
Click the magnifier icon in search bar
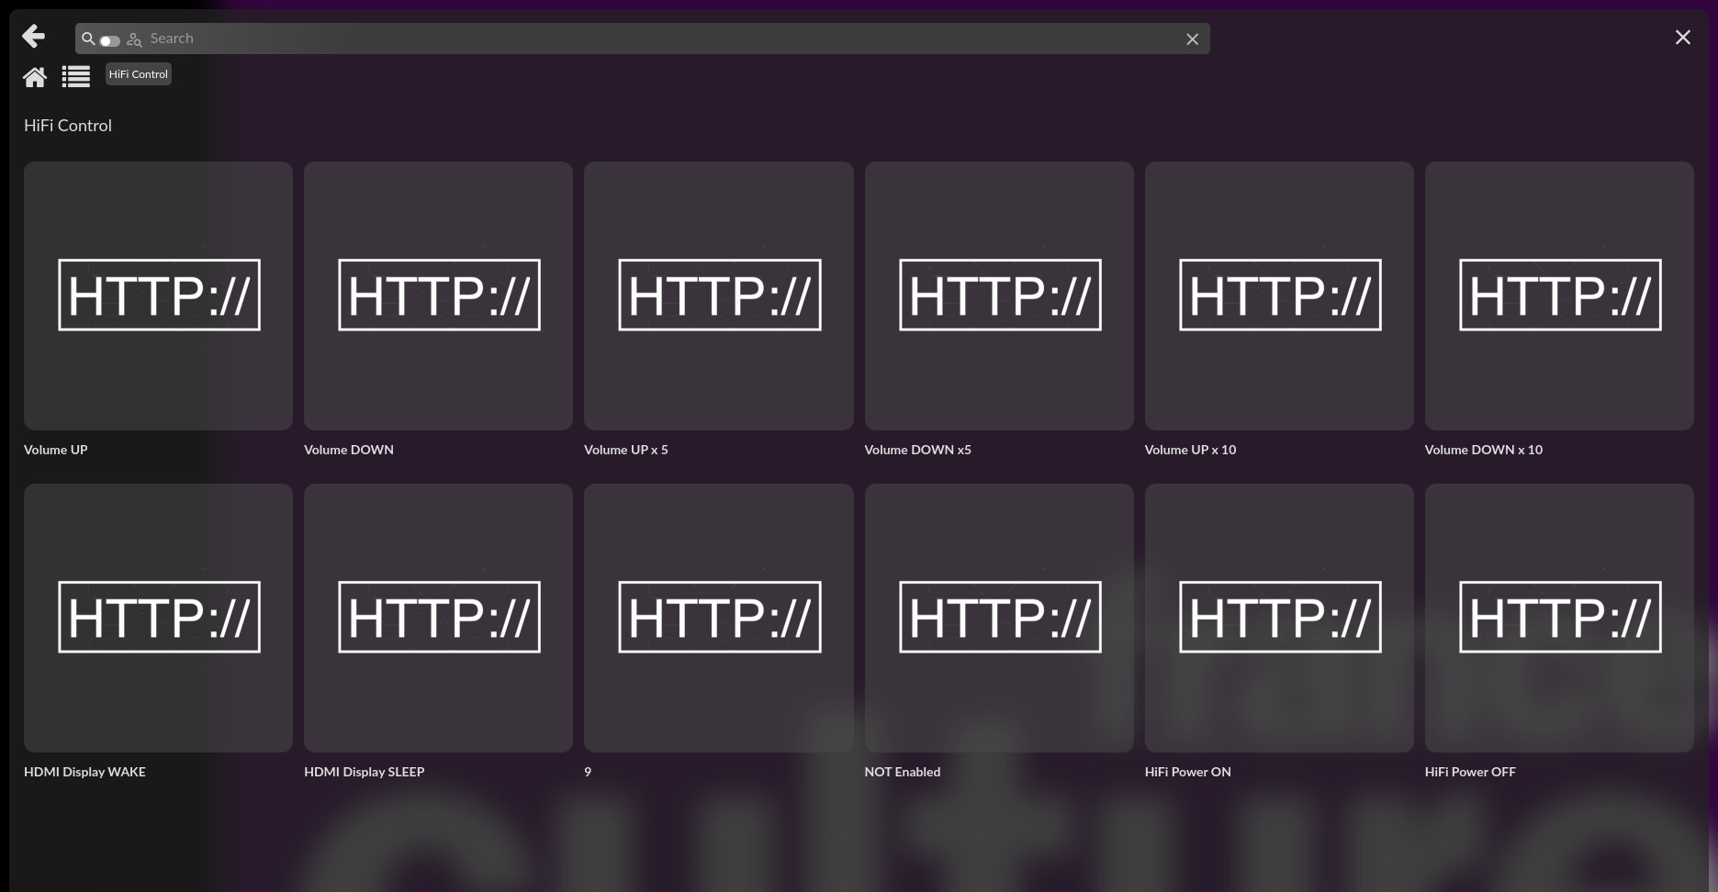pos(88,39)
